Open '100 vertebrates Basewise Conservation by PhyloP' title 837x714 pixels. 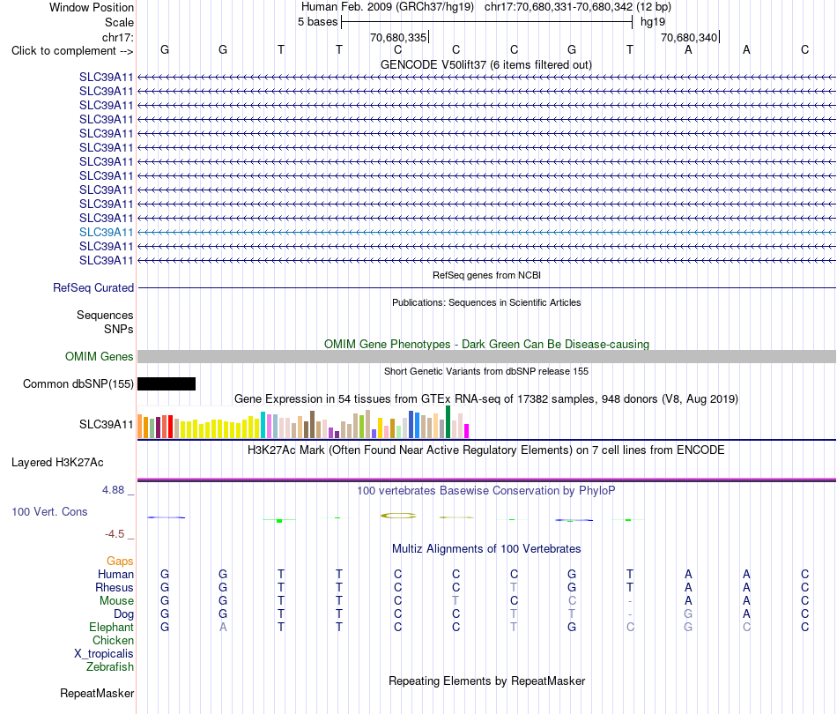(x=486, y=490)
